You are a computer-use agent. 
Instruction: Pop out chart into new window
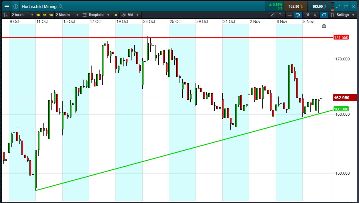point(346,7)
